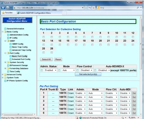The width and height of the screenshot is (144, 119).
Task: Click the URL address bar field
Action: pyautogui.click(x=49, y=8)
